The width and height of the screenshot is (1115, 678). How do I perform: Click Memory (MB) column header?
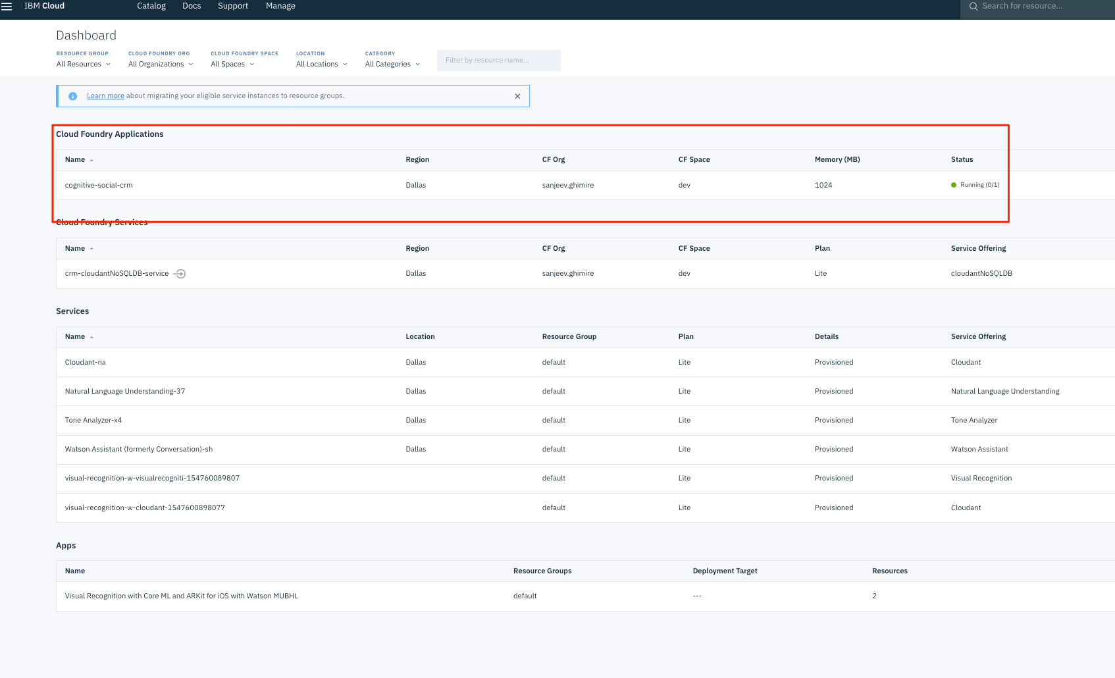click(837, 159)
